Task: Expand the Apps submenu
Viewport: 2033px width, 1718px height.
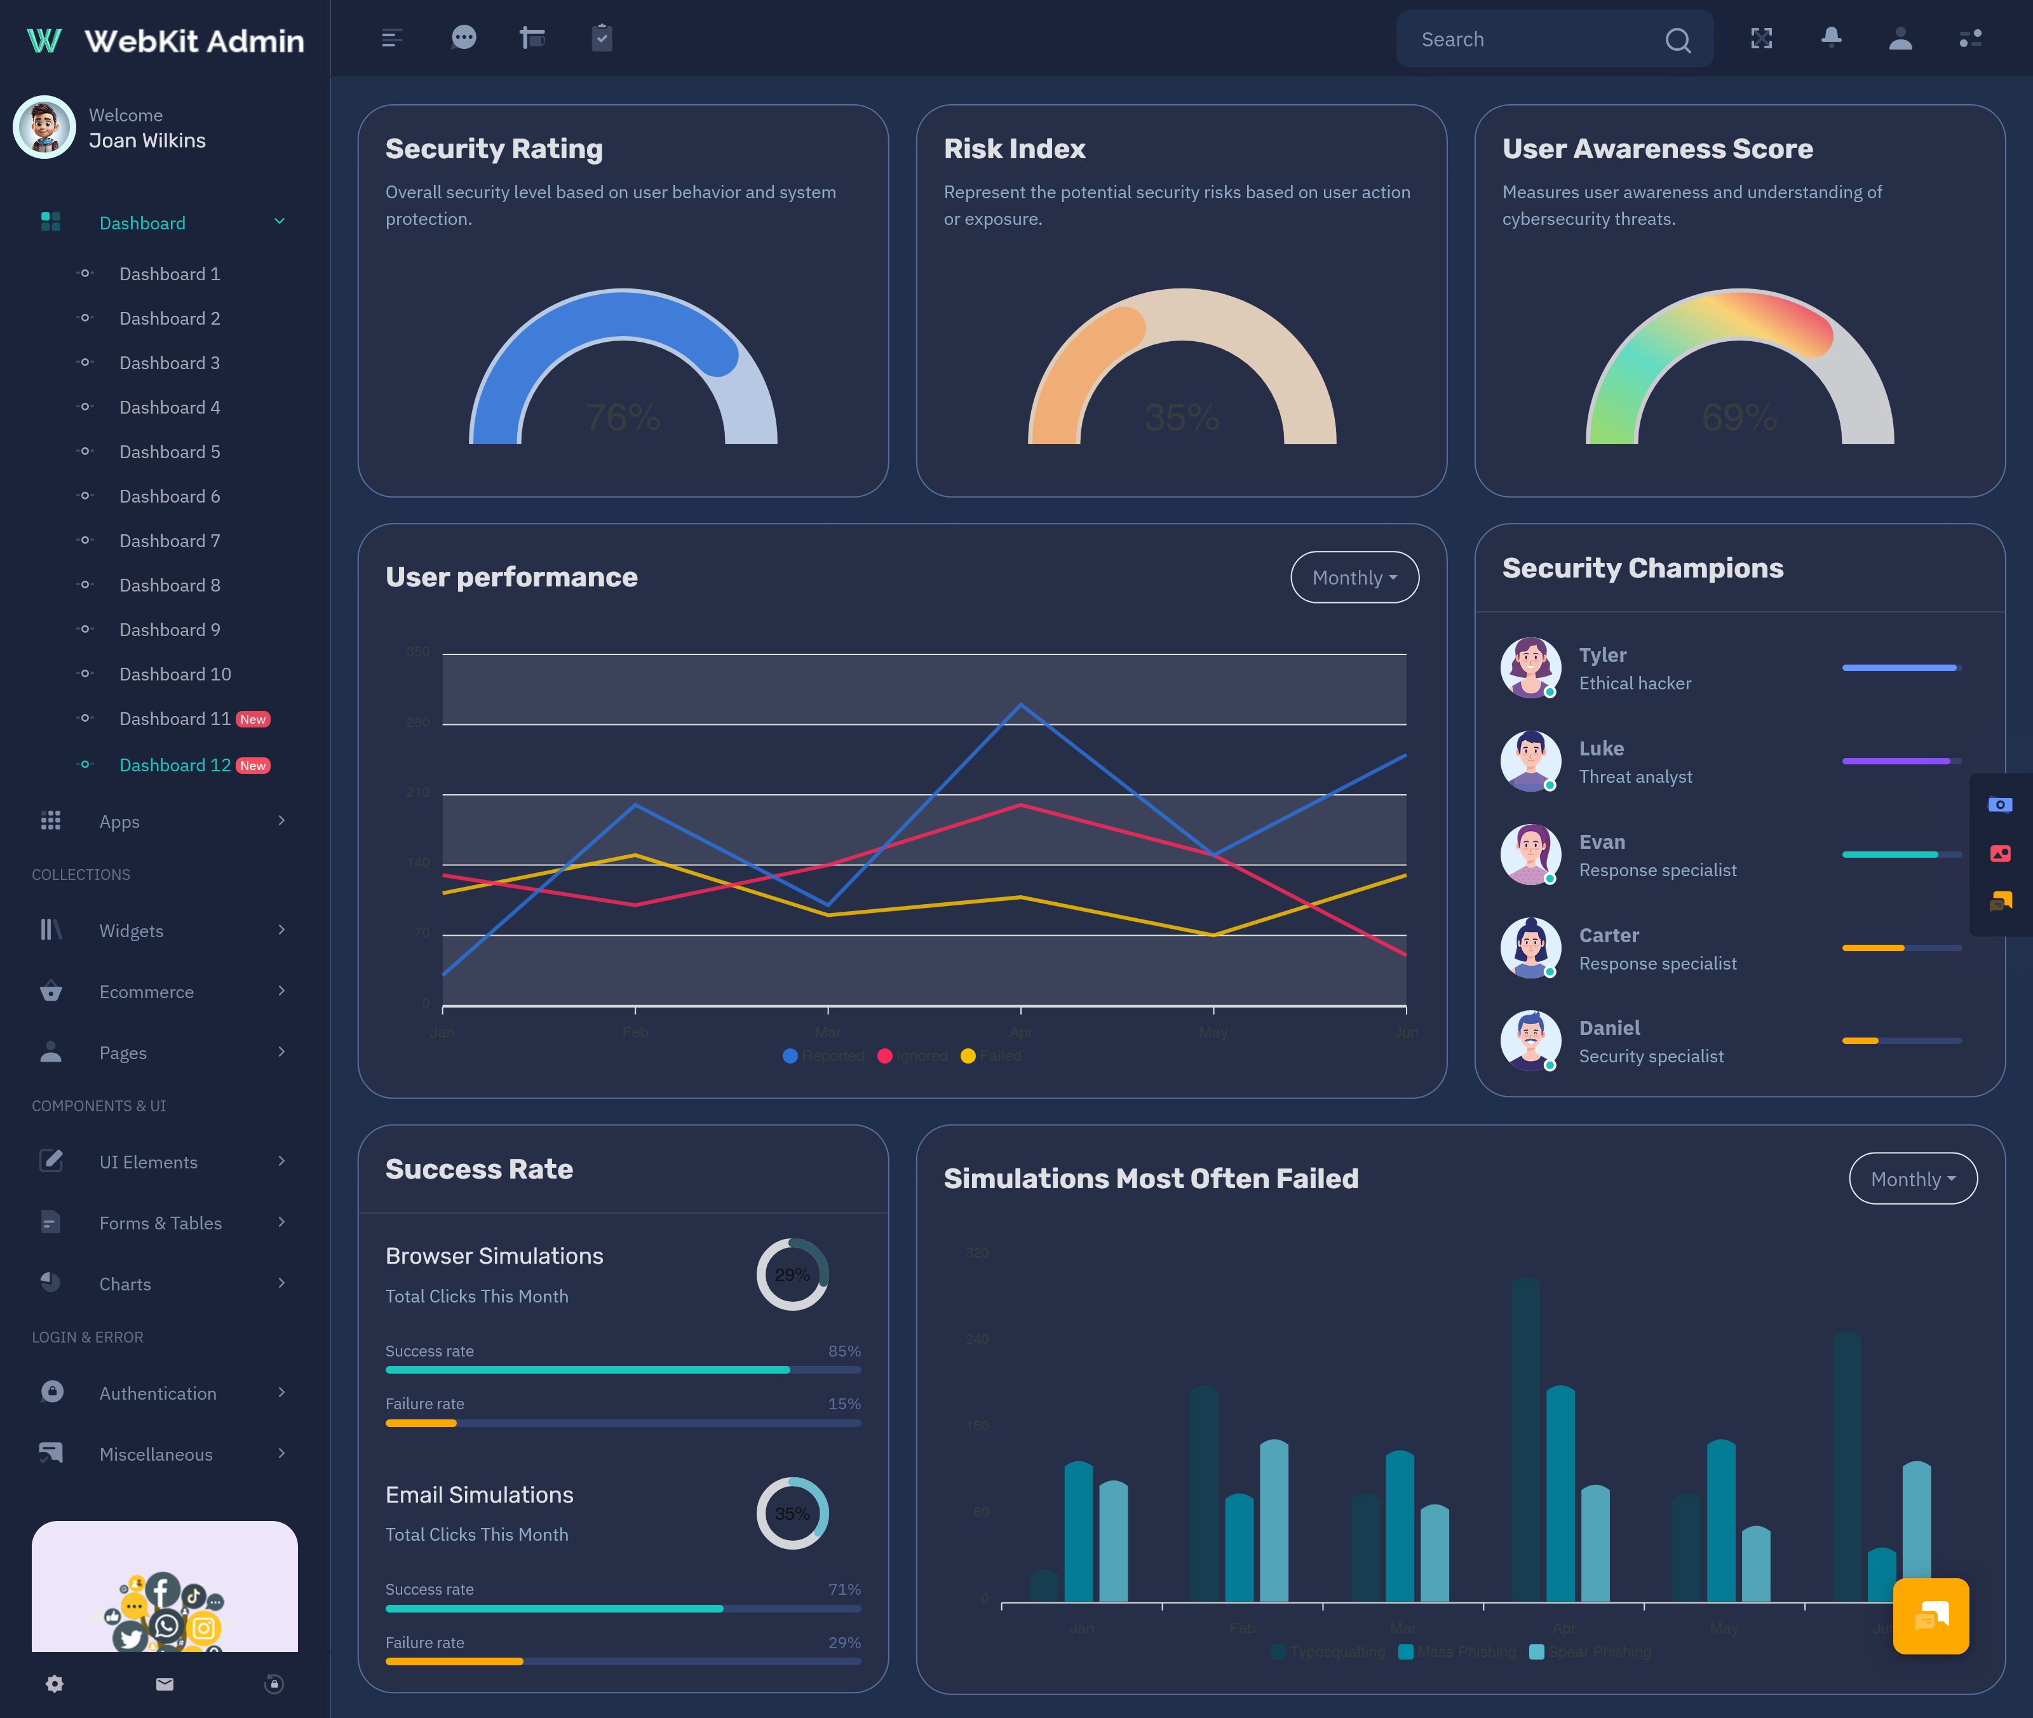Action: (281, 821)
